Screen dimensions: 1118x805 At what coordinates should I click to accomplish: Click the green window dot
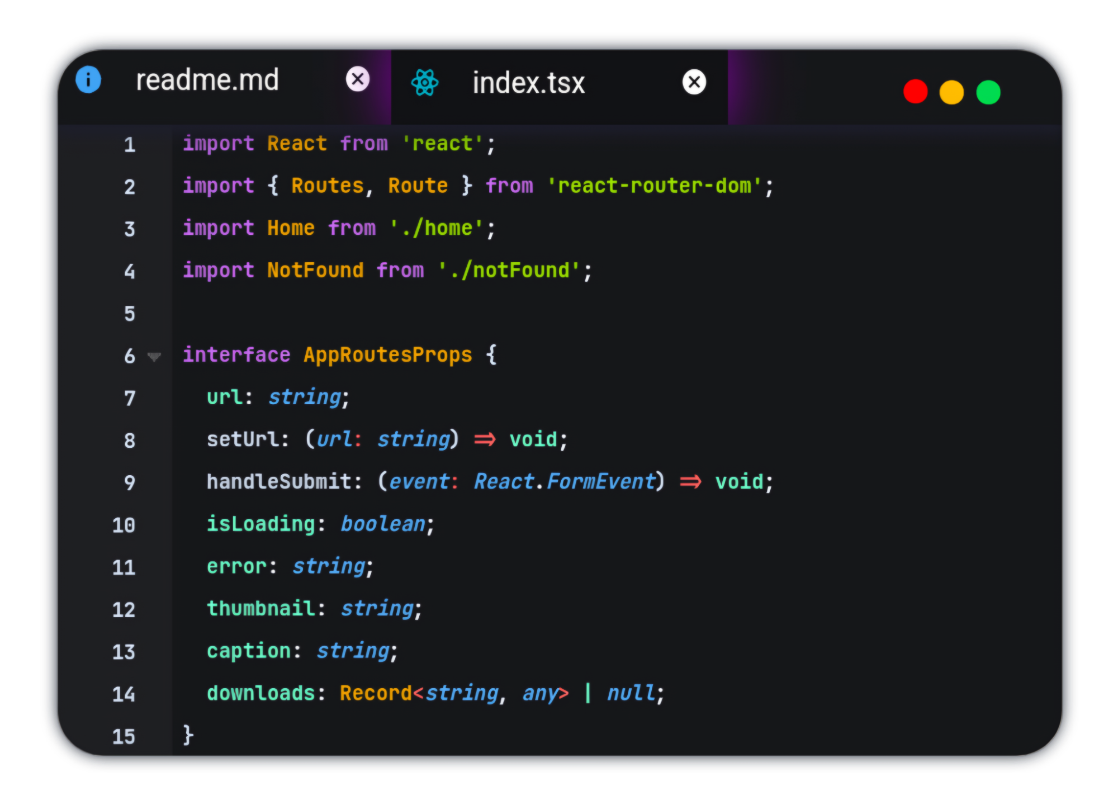click(988, 92)
